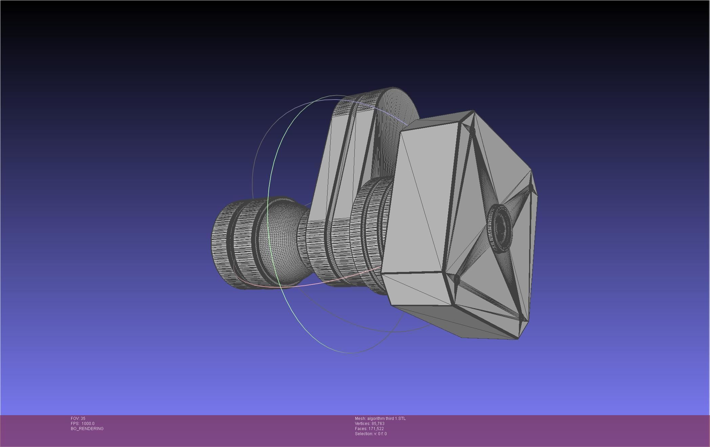Click the Selection: v: 0 f: 0 text
The image size is (710, 447).
pos(371,434)
